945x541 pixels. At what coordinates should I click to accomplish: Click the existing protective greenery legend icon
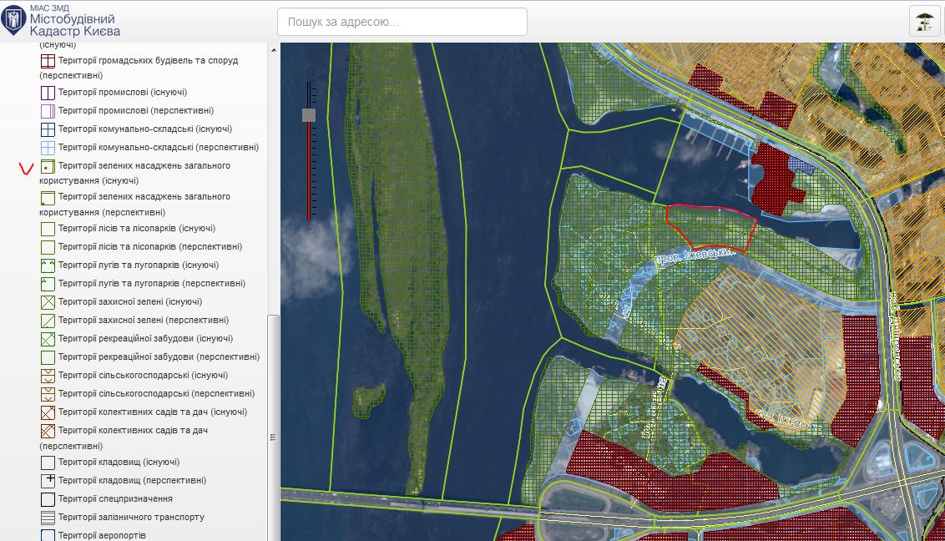(x=48, y=302)
